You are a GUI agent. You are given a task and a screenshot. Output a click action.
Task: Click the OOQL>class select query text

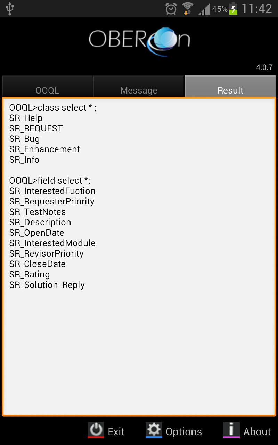pos(52,107)
